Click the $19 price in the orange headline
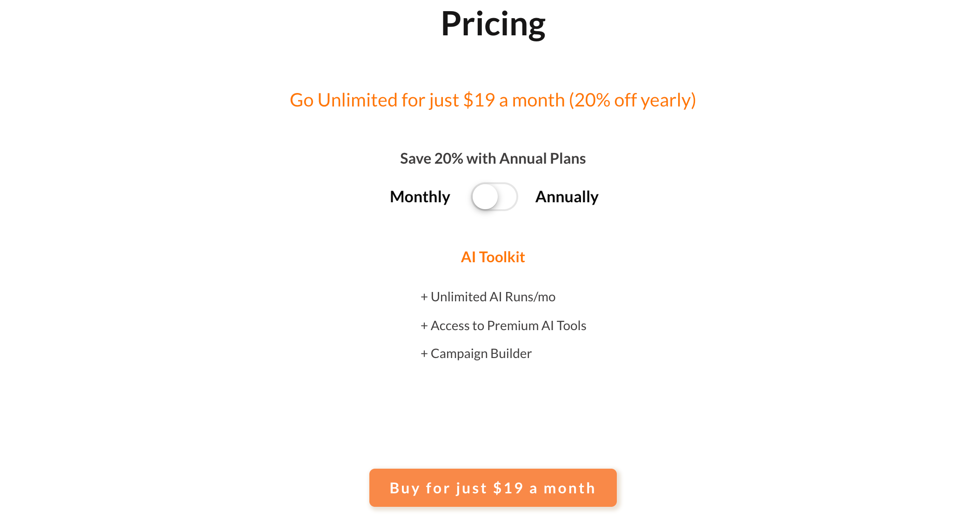Screen dimensions: 962x531 pyautogui.click(x=479, y=100)
